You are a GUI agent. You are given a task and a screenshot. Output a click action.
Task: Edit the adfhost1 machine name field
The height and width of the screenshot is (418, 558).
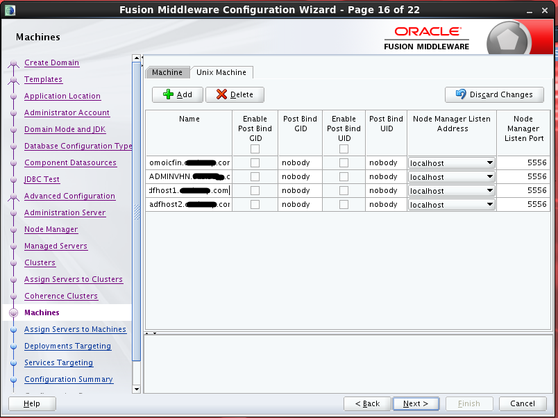189,190
